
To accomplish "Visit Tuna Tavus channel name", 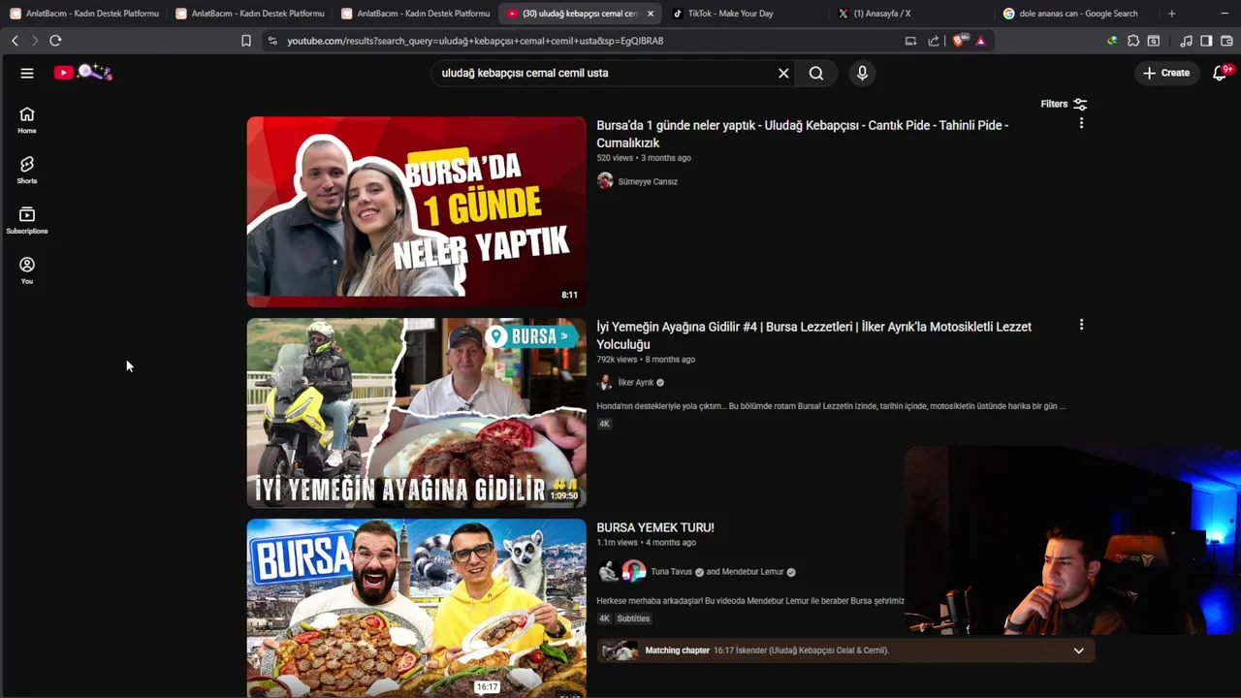I will [672, 572].
